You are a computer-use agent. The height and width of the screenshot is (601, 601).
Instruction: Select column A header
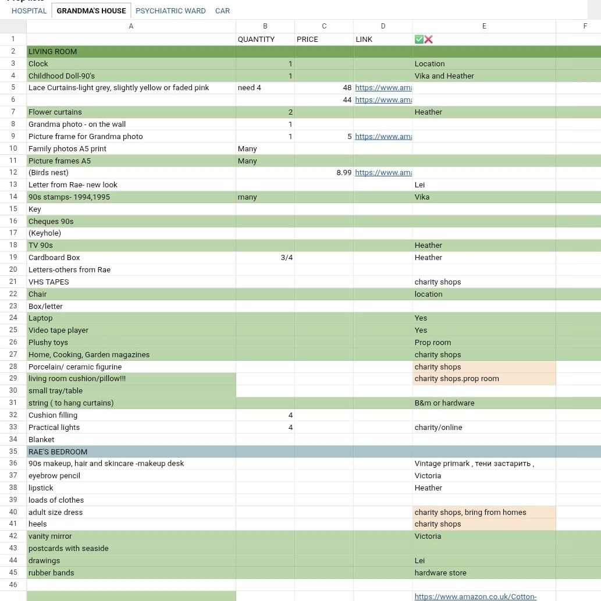[131, 26]
